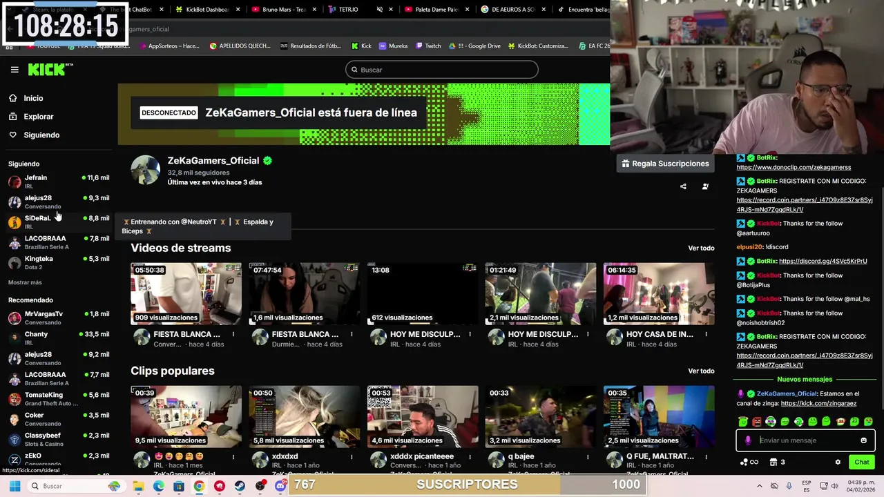The width and height of the screenshot is (884, 497).
Task: Open the Mureka bookmark
Action: (x=392, y=46)
